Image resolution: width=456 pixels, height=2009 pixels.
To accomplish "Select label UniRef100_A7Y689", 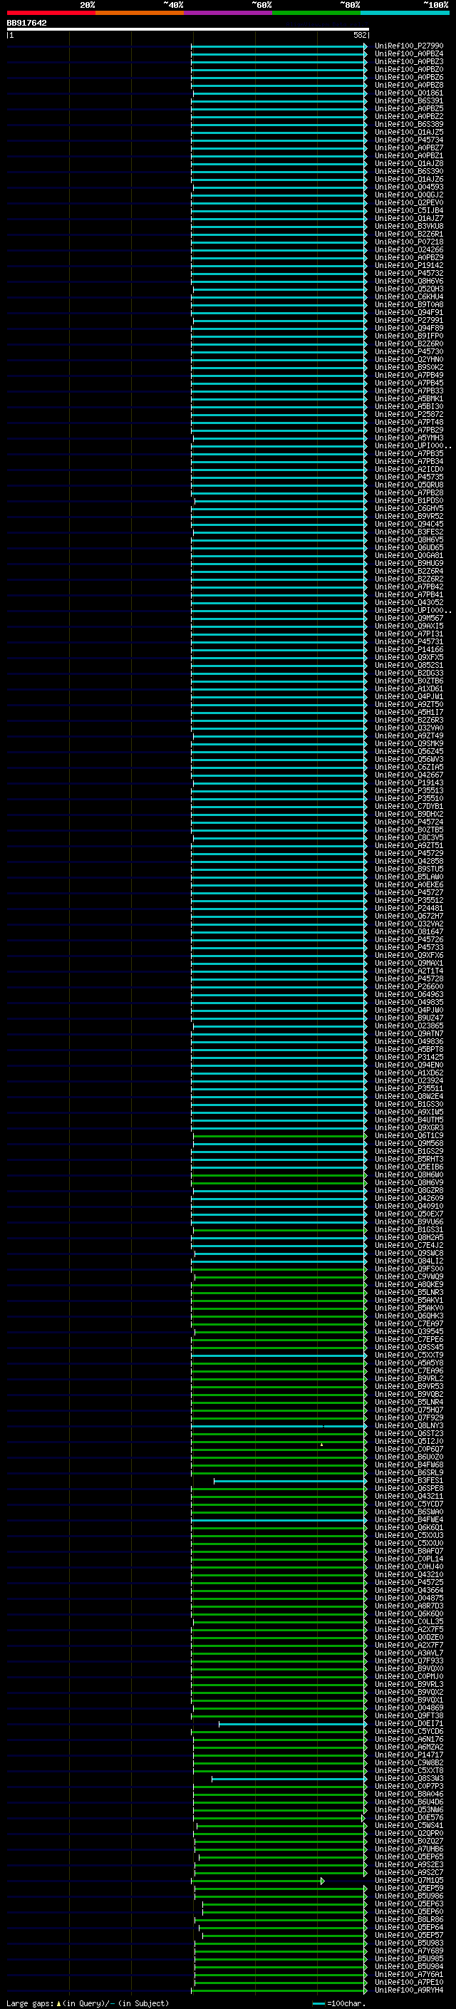I will click(409, 1951).
